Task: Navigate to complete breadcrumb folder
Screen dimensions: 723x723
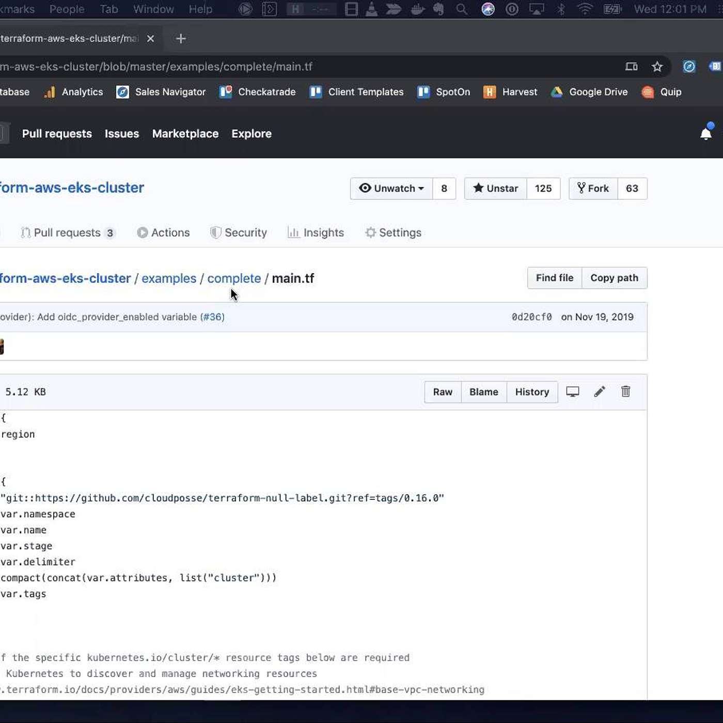Action: pyautogui.click(x=234, y=278)
